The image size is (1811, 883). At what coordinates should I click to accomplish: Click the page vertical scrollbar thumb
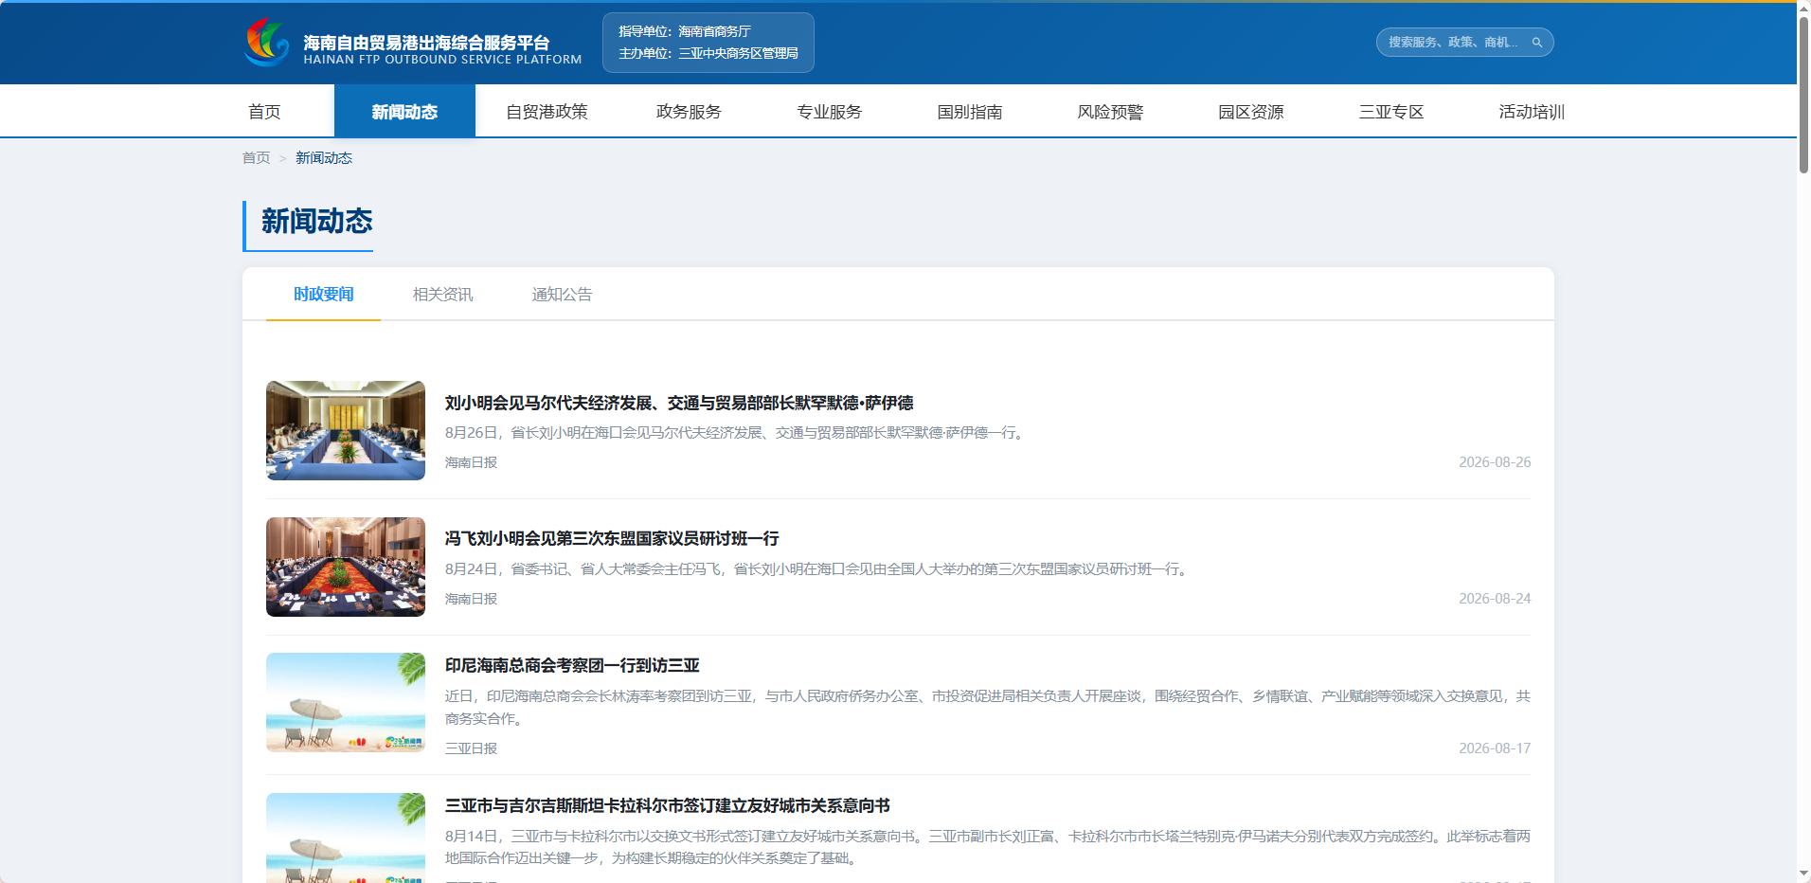point(1803,95)
